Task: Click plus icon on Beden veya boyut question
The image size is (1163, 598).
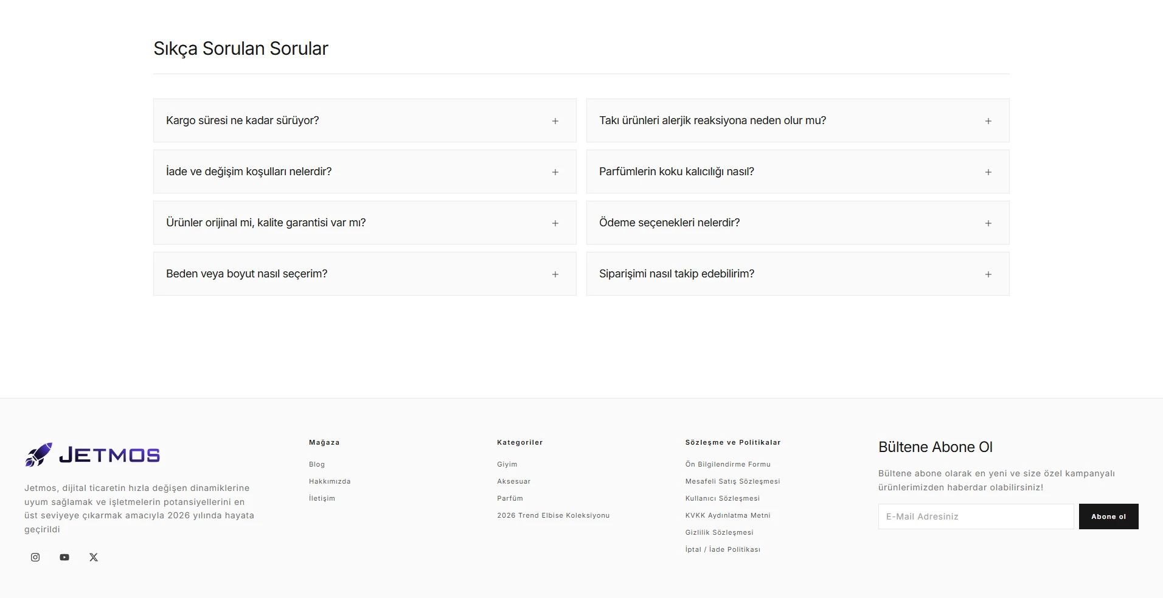Action: pyautogui.click(x=555, y=274)
